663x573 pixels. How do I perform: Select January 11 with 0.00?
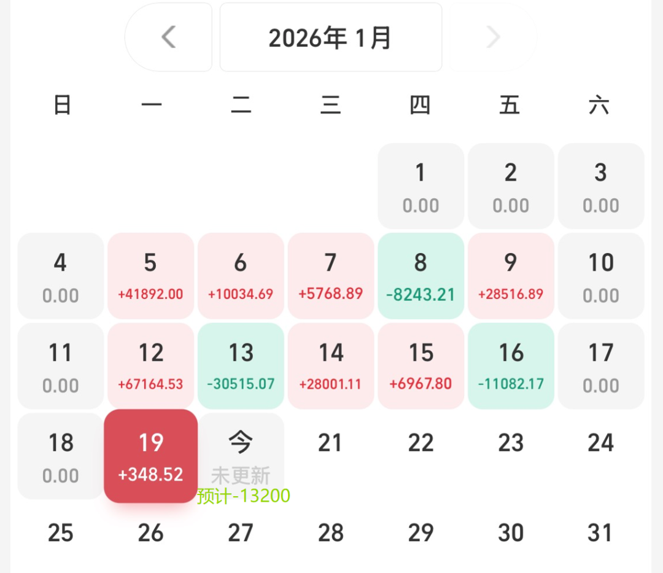pos(60,366)
